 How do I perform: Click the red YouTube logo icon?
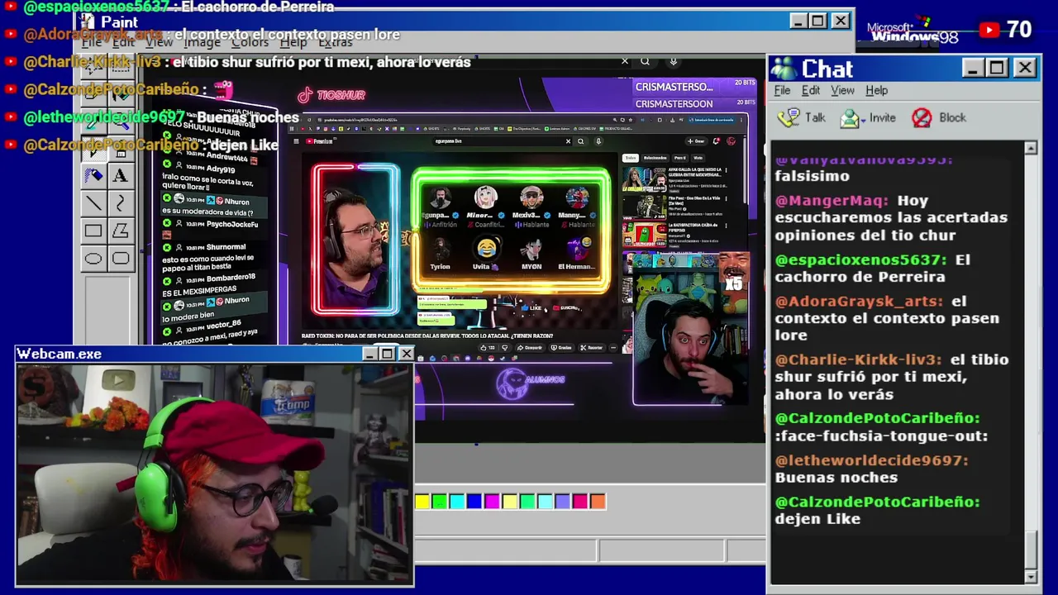pos(989,30)
